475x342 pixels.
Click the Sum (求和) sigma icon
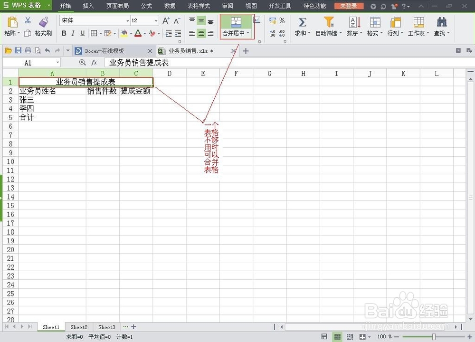click(x=302, y=22)
